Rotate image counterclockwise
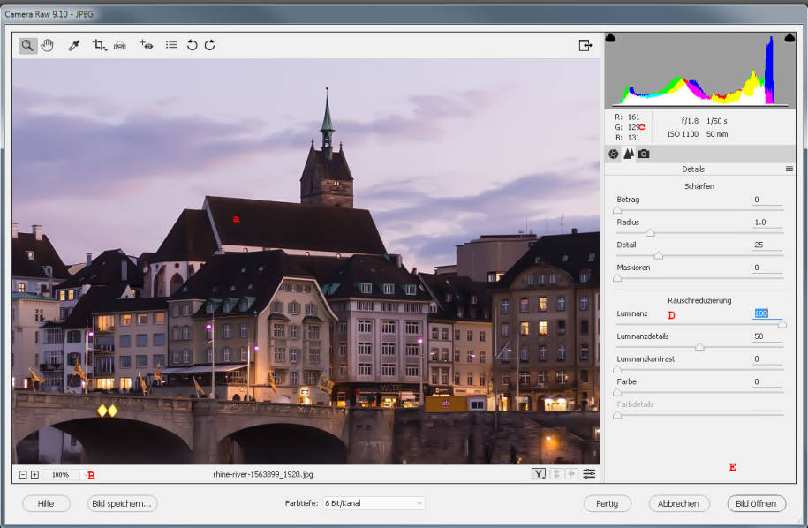Image resolution: width=808 pixels, height=528 pixels. (192, 45)
